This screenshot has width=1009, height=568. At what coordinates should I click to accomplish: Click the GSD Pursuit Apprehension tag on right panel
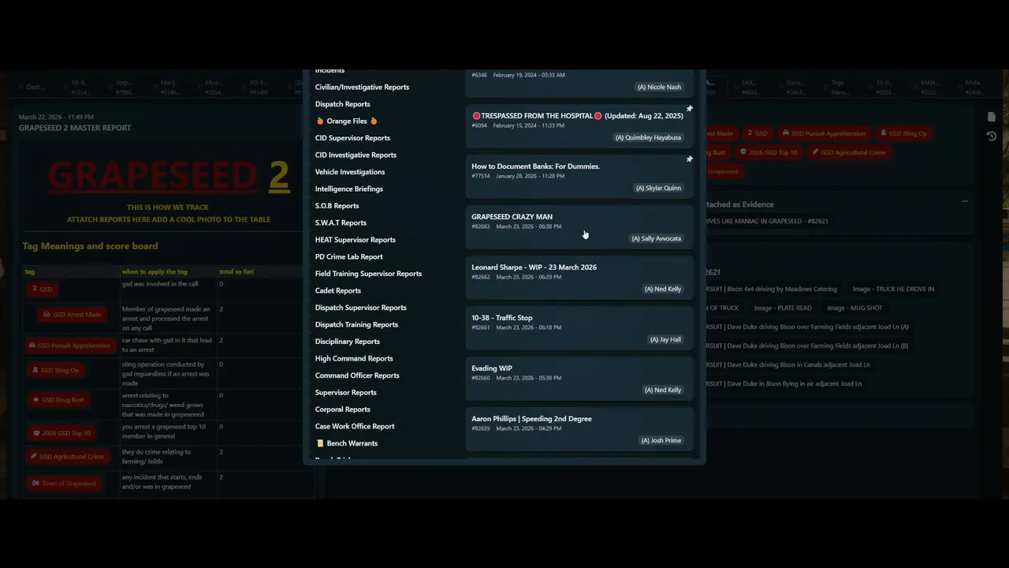[823, 133]
